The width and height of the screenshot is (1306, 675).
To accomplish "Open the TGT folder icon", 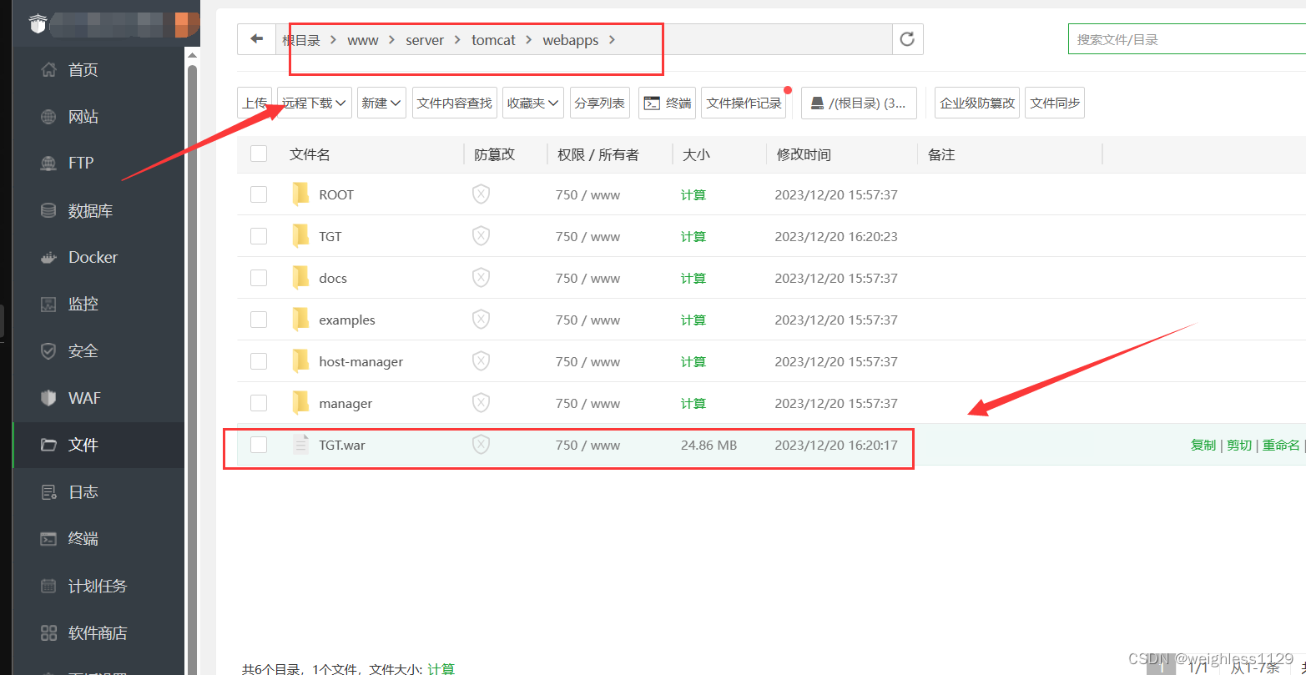I will click(x=301, y=236).
